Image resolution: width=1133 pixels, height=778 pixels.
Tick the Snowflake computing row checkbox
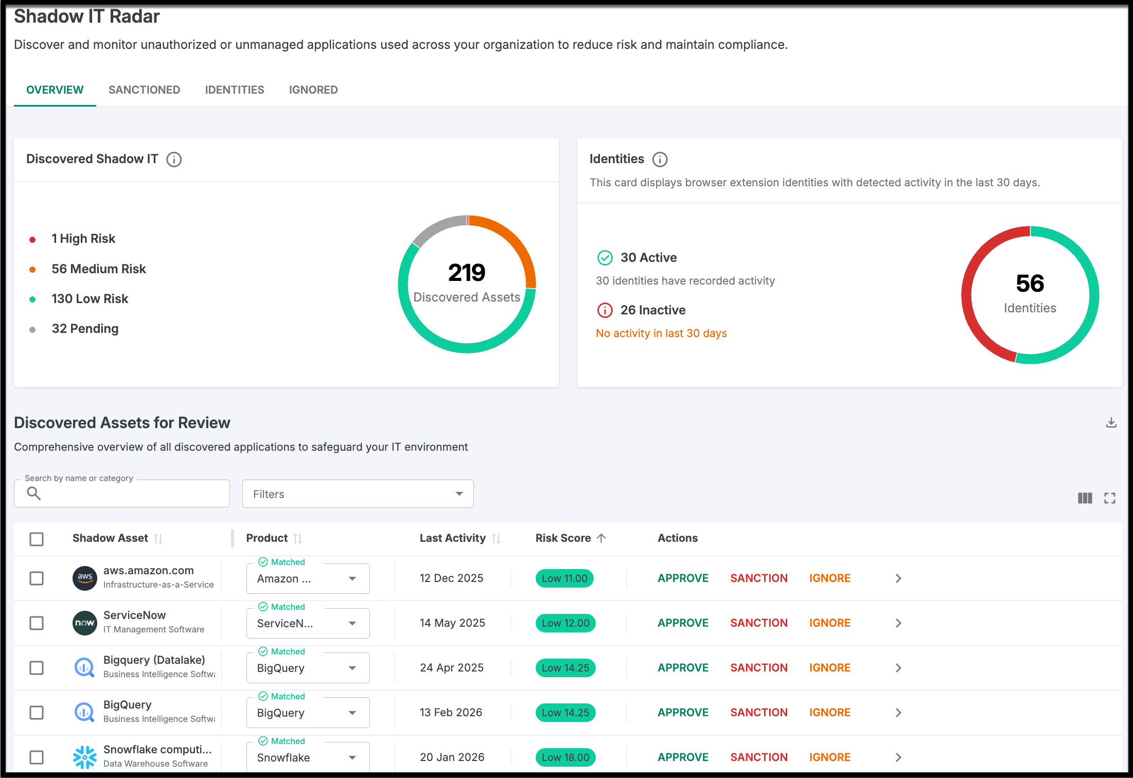tap(37, 757)
